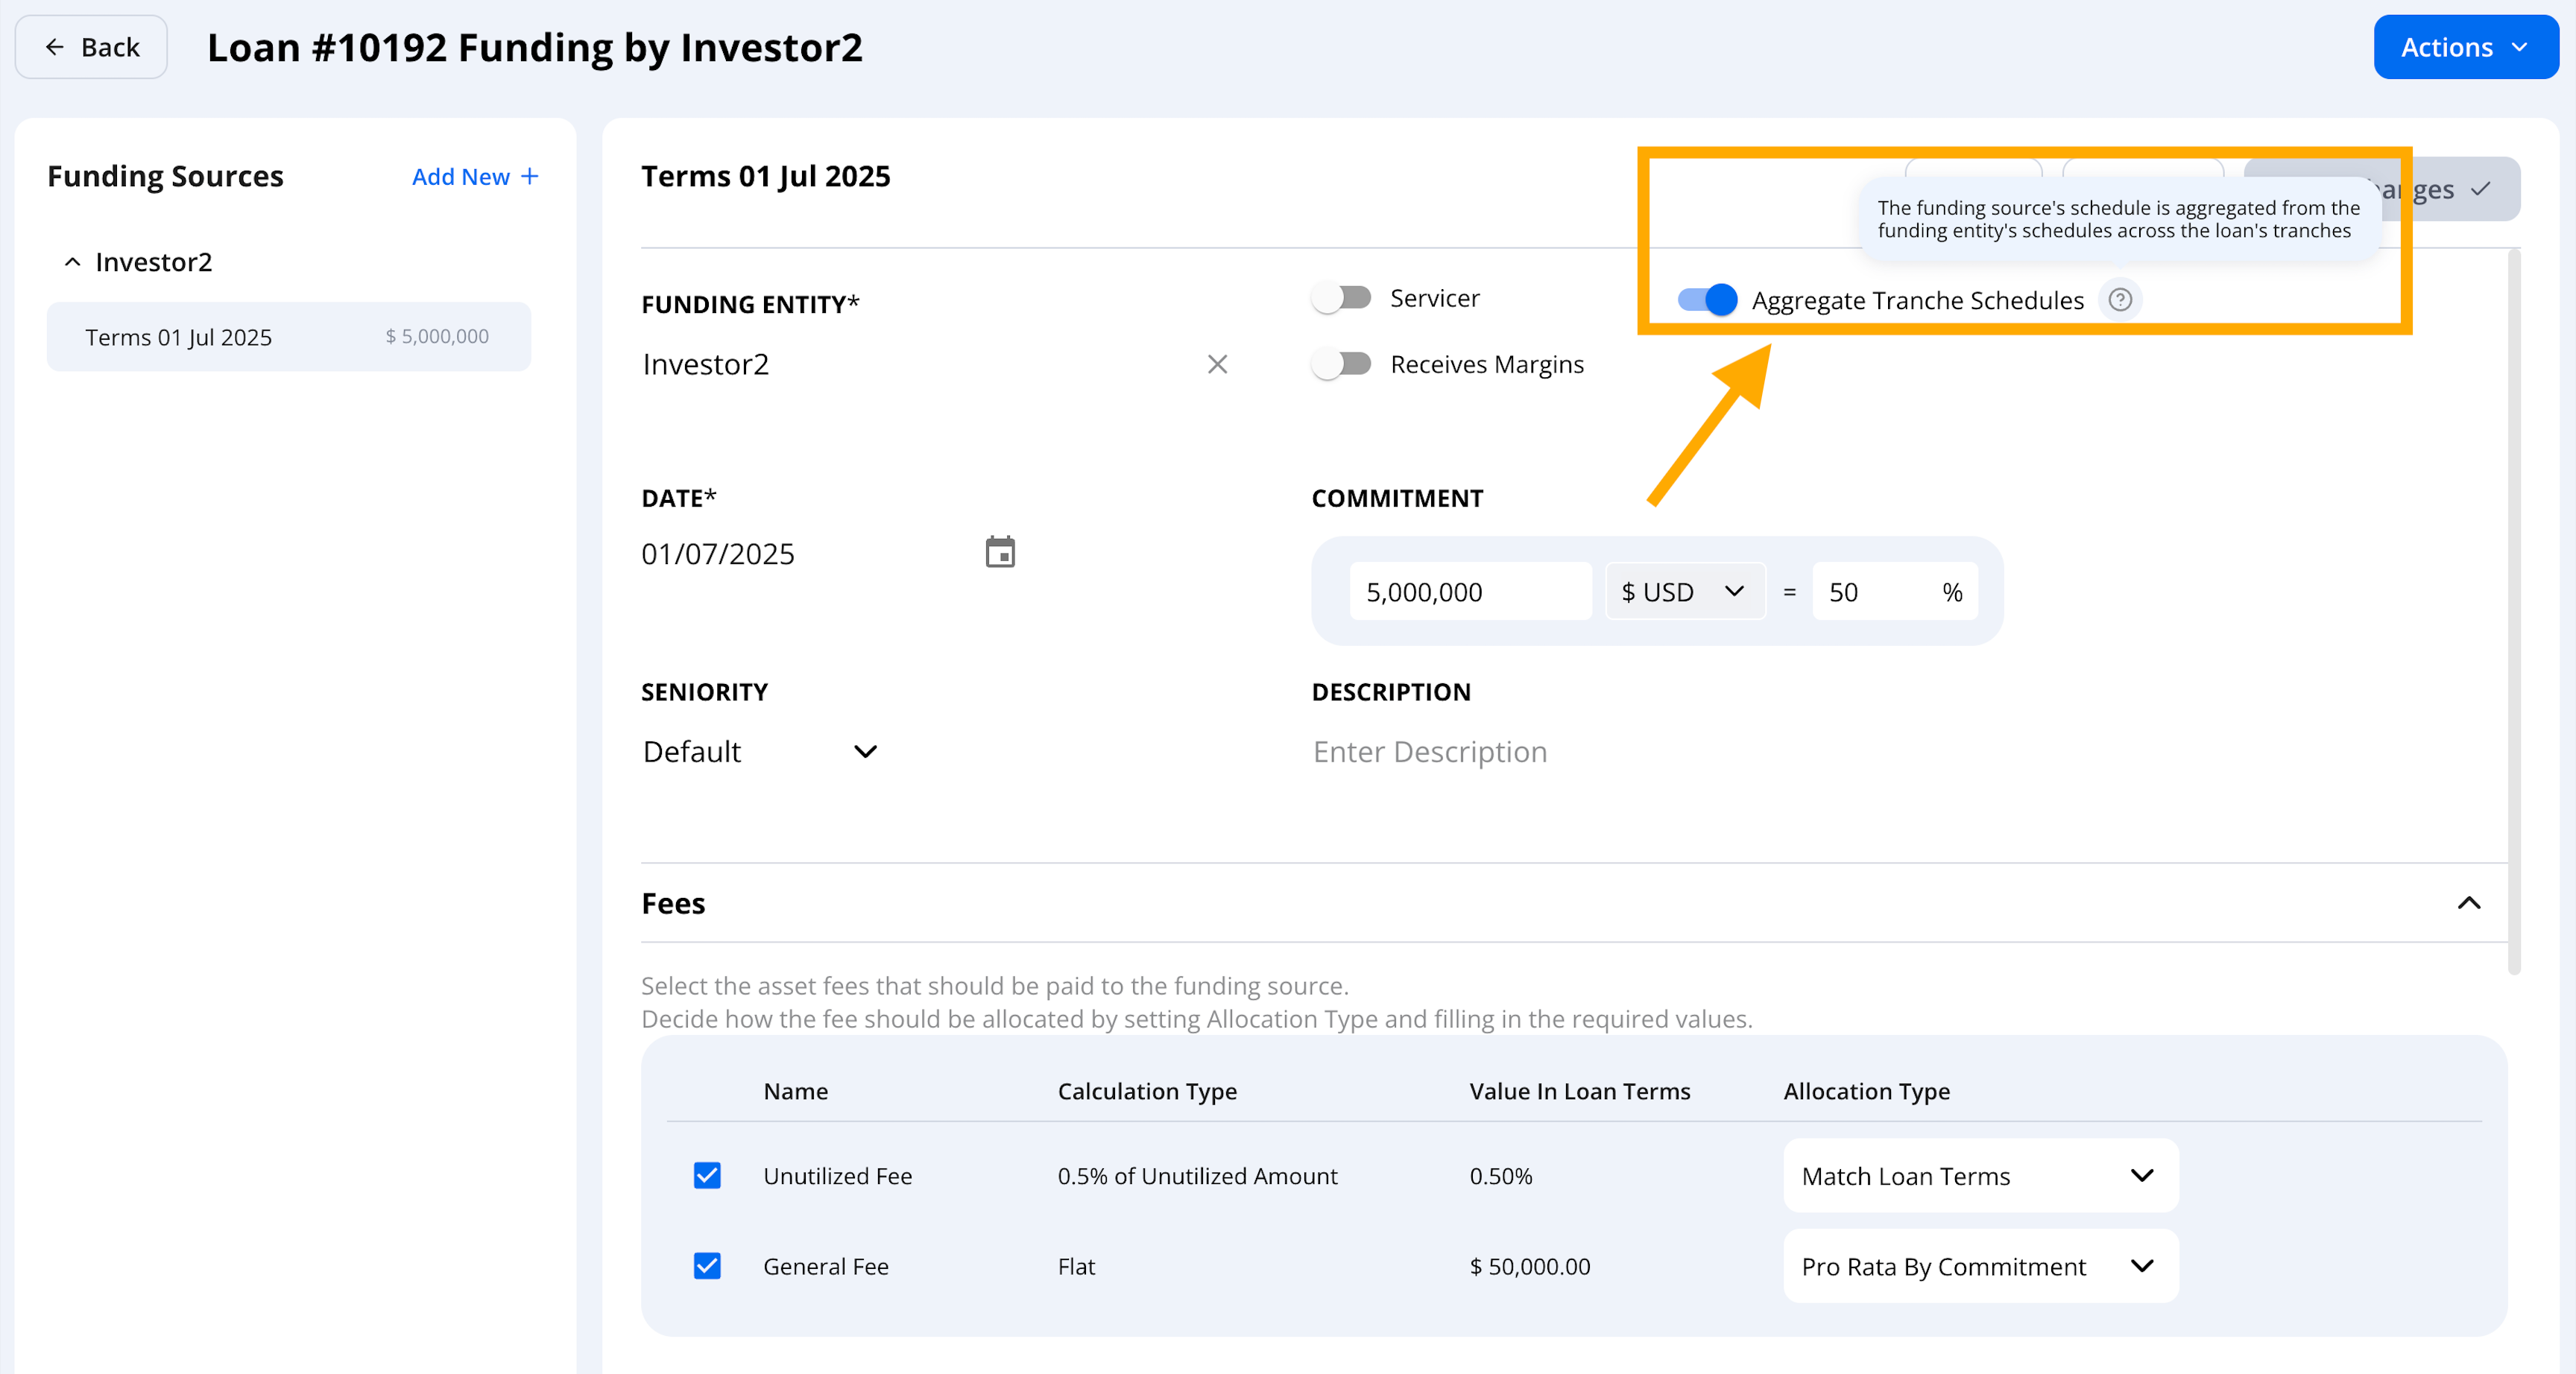Click the Add New link

[x=461, y=176]
